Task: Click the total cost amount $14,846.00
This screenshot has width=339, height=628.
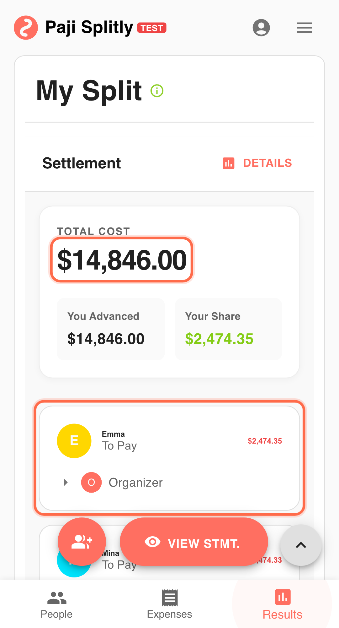Action: [x=122, y=260]
